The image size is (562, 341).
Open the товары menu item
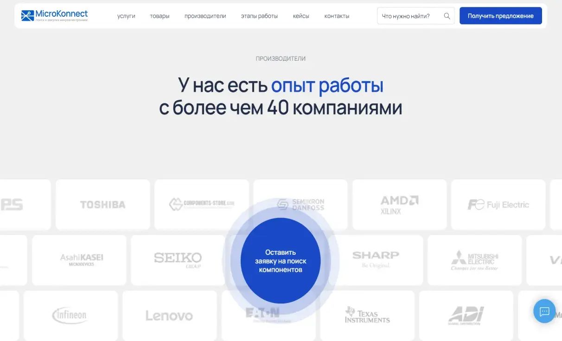(x=160, y=16)
